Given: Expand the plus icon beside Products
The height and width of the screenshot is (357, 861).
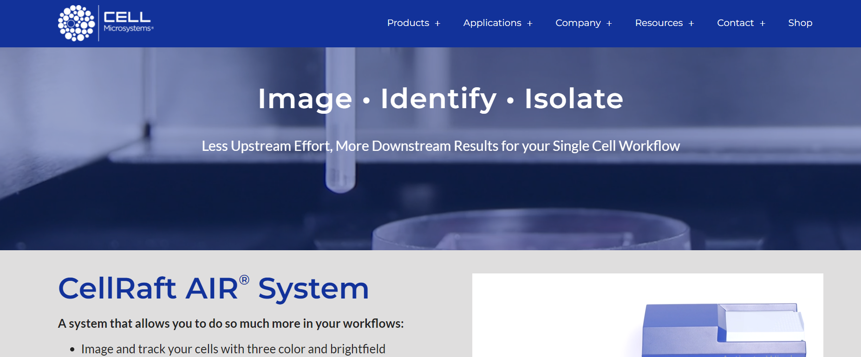Looking at the screenshot, I should [437, 24].
